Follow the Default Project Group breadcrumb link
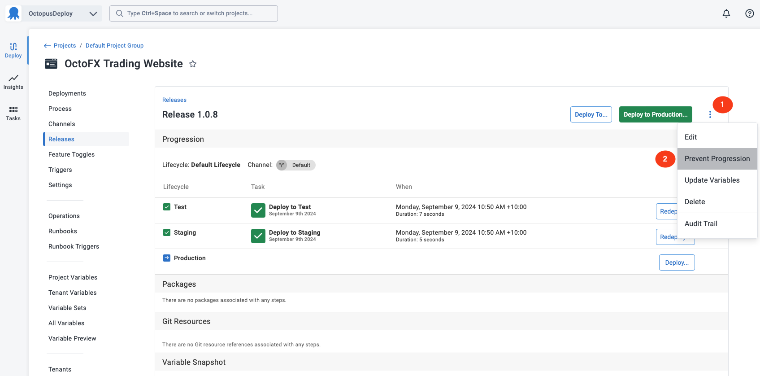The width and height of the screenshot is (760, 376). 114,46
